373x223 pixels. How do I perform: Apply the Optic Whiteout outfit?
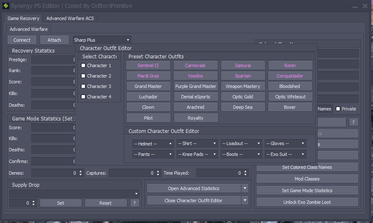click(x=290, y=97)
